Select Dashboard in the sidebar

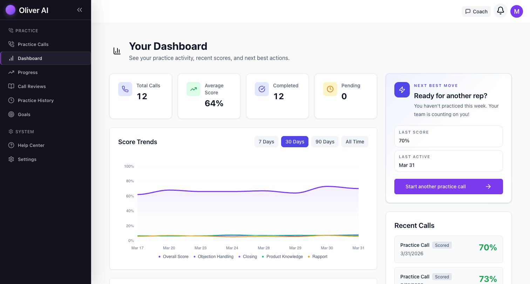[46, 58]
